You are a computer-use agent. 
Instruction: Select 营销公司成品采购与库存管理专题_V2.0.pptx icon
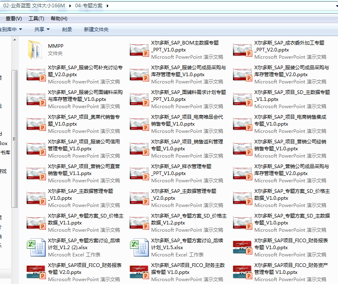(x=243, y=173)
